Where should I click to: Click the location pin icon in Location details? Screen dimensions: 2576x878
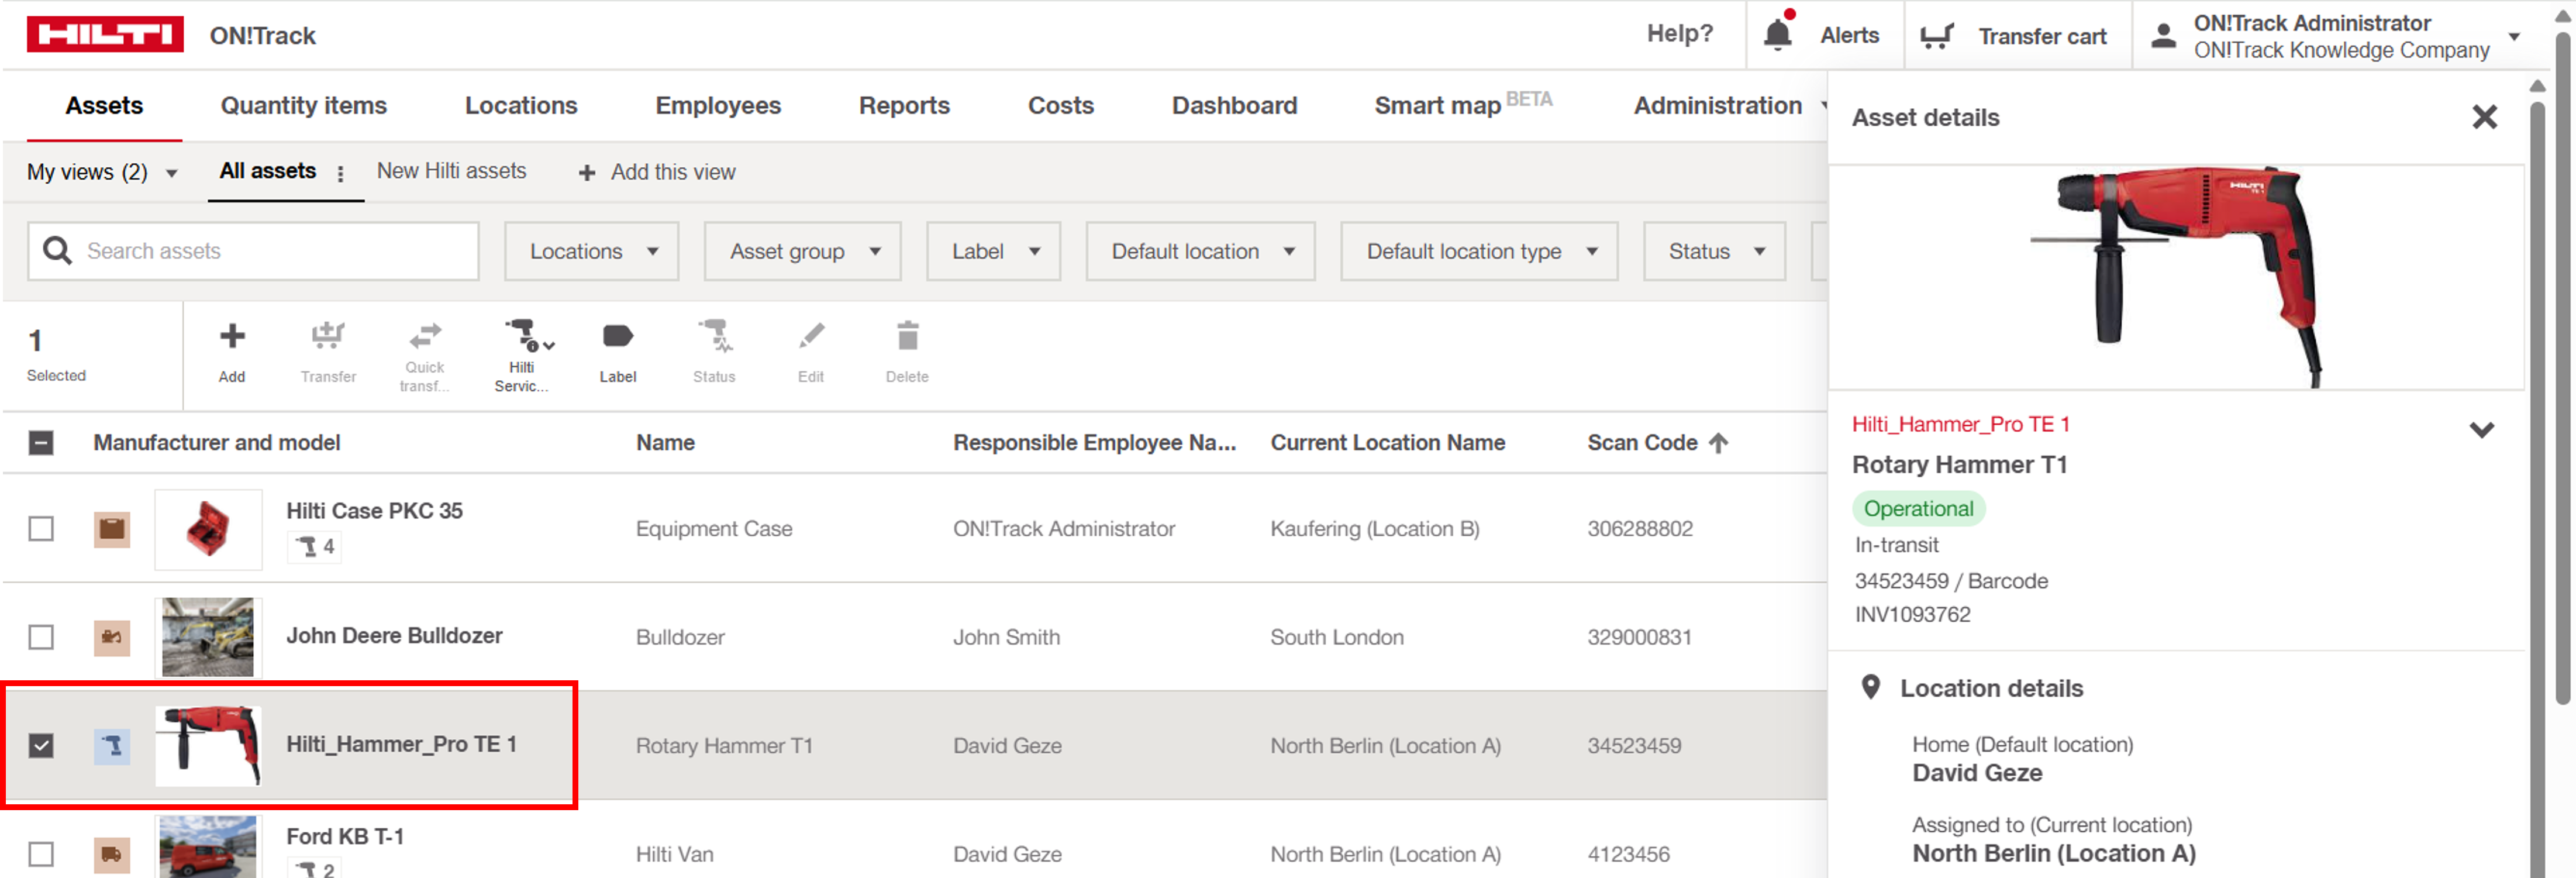tap(1870, 687)
